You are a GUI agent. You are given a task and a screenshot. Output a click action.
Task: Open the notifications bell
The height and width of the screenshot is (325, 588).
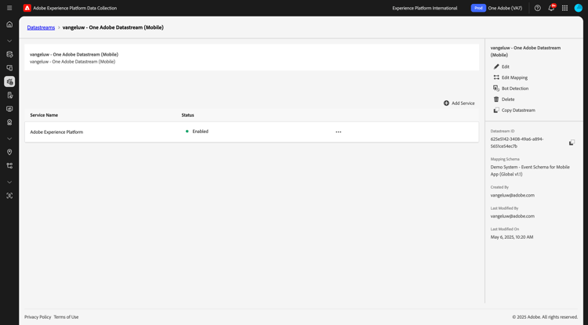pyautogui.click(x=551, y=8)
